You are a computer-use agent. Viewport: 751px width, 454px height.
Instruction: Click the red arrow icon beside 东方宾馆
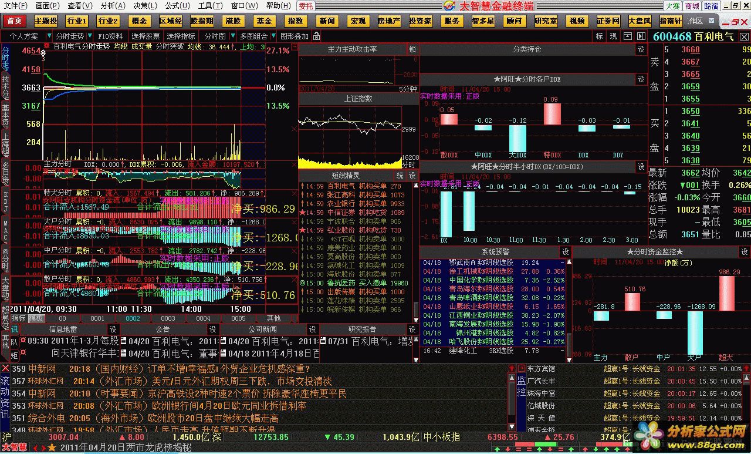pos(521,369)
